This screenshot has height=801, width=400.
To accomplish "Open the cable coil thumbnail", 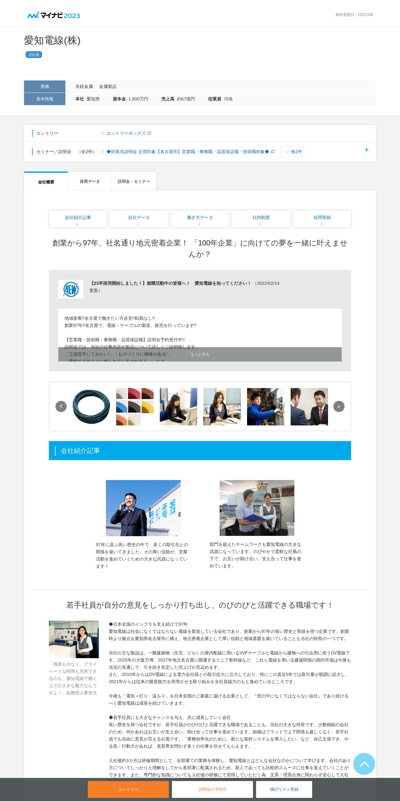I will 91,407.
